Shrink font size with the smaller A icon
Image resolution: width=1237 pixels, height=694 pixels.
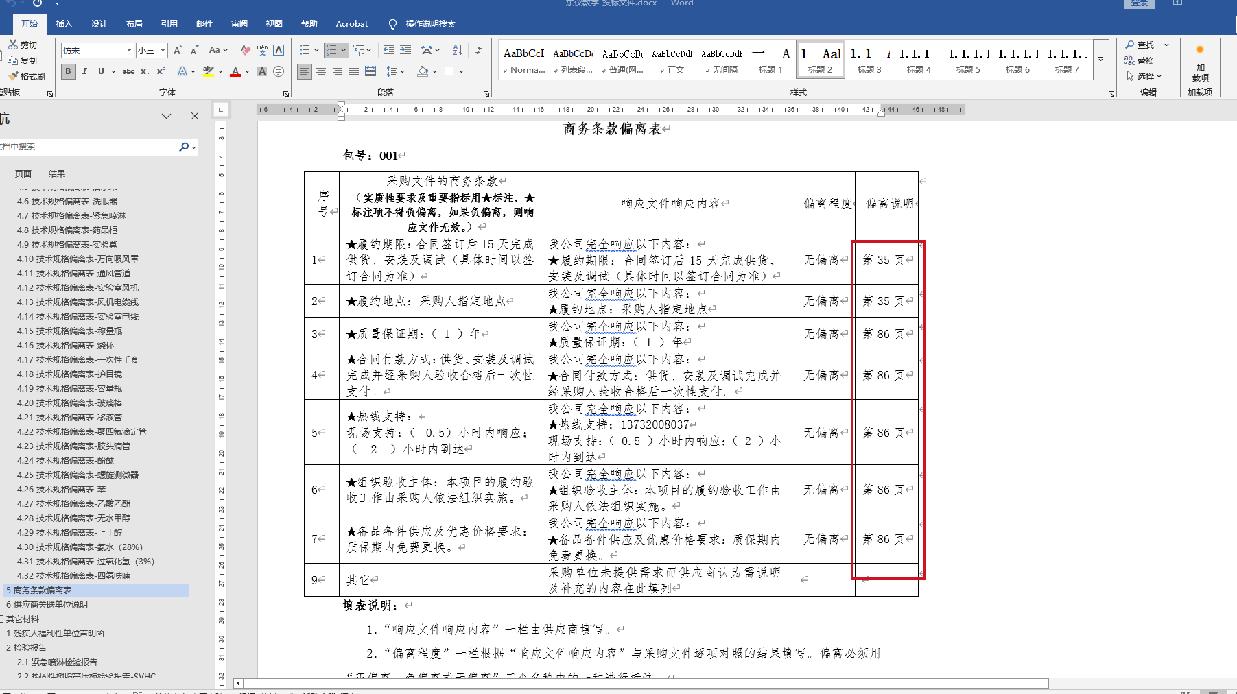coord(194,50)
